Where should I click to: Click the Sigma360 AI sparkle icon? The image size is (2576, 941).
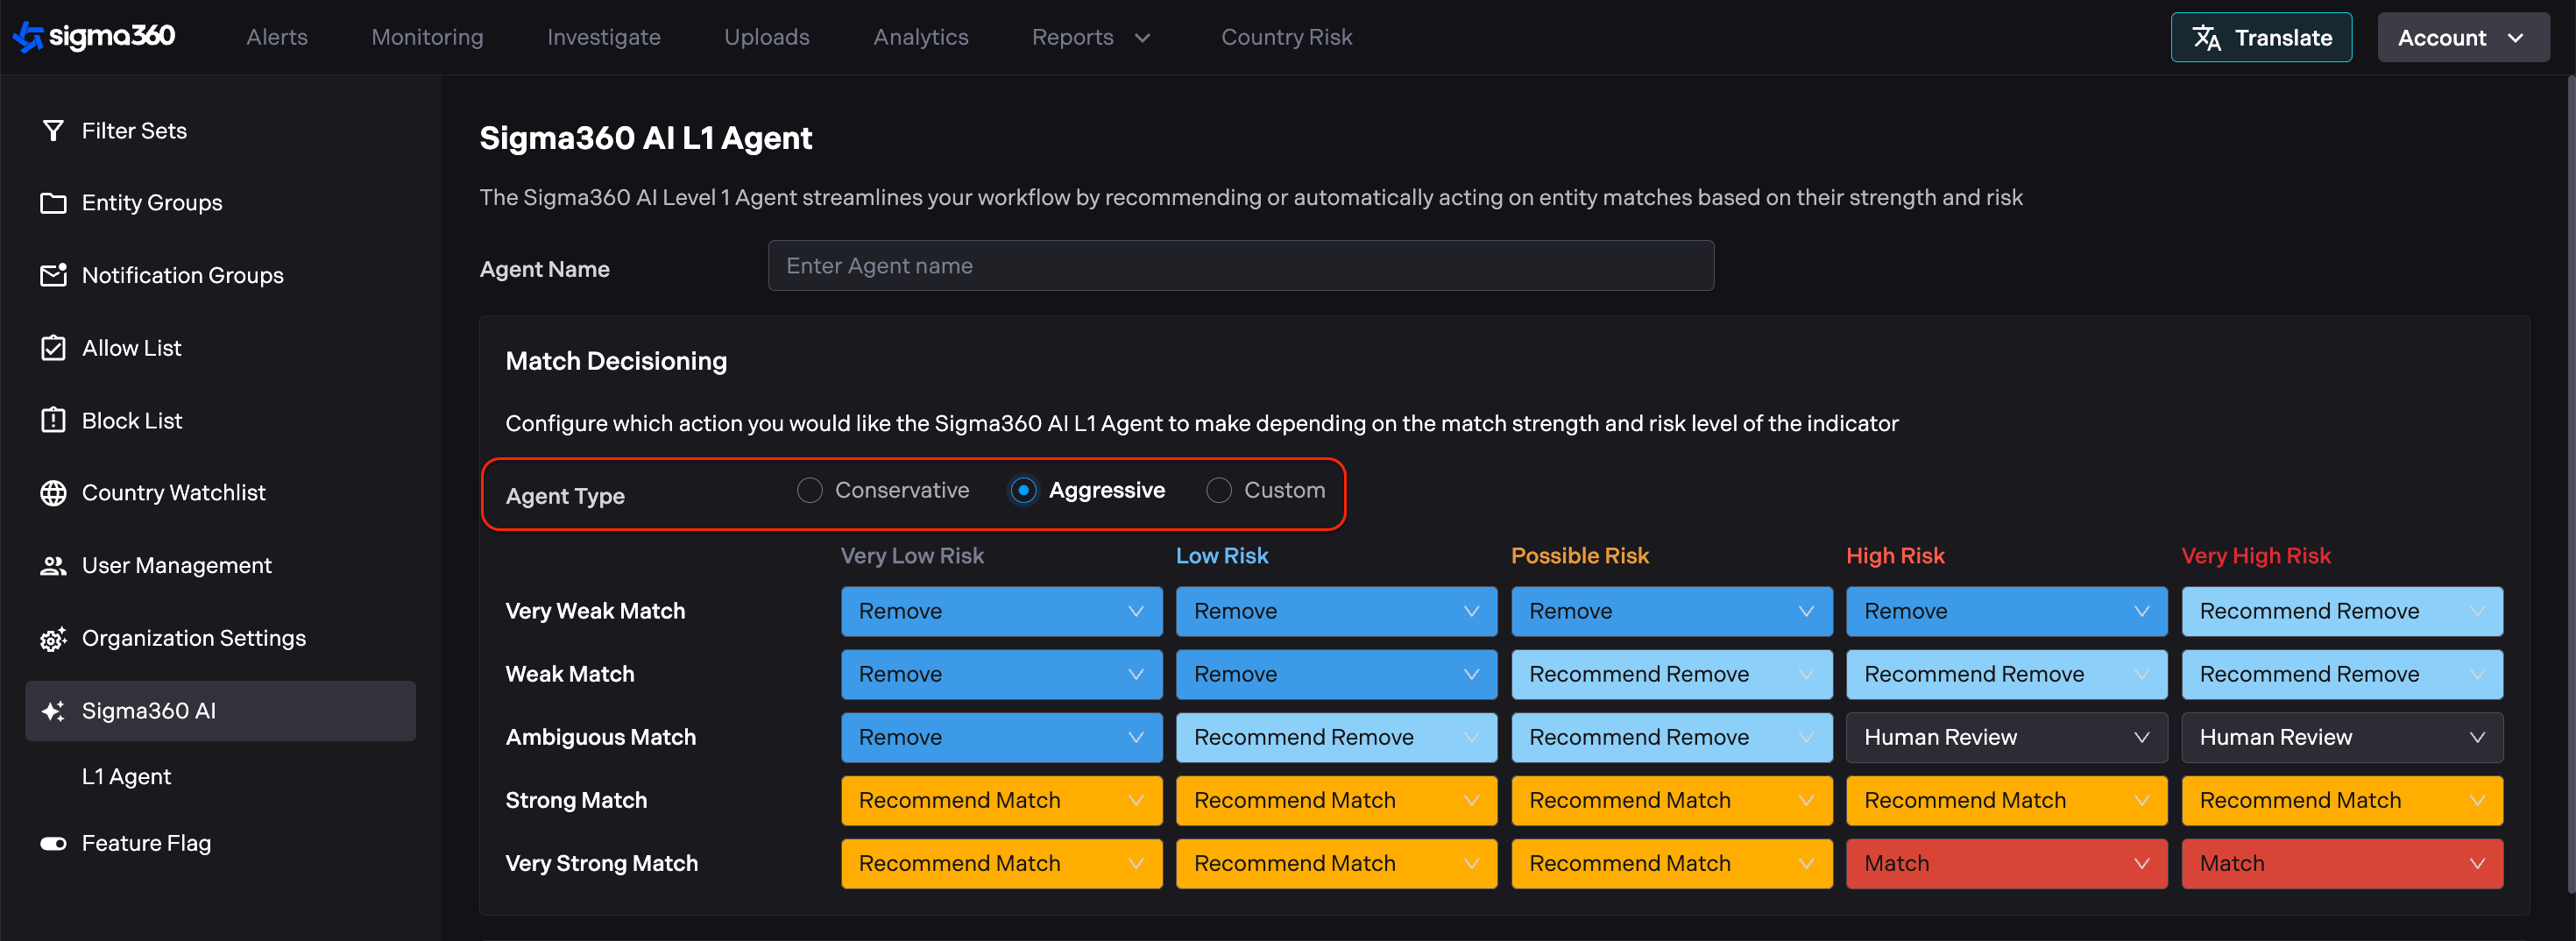click(x=53, y=711)
